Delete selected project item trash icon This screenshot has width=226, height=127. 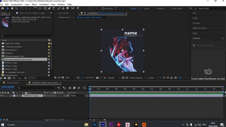pos(25,78)
